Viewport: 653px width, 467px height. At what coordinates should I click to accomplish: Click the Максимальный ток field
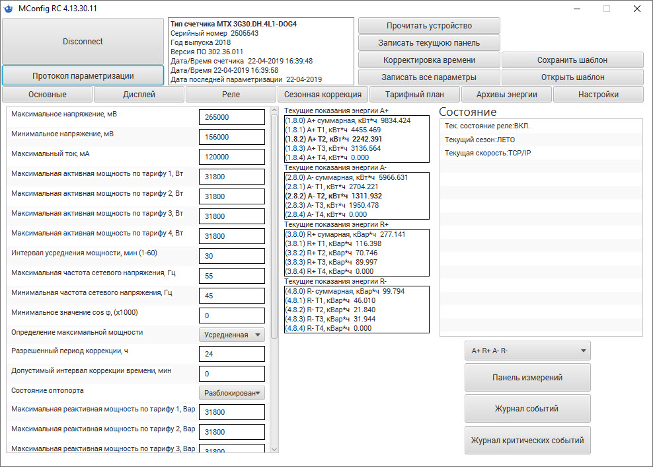[232, 157]
